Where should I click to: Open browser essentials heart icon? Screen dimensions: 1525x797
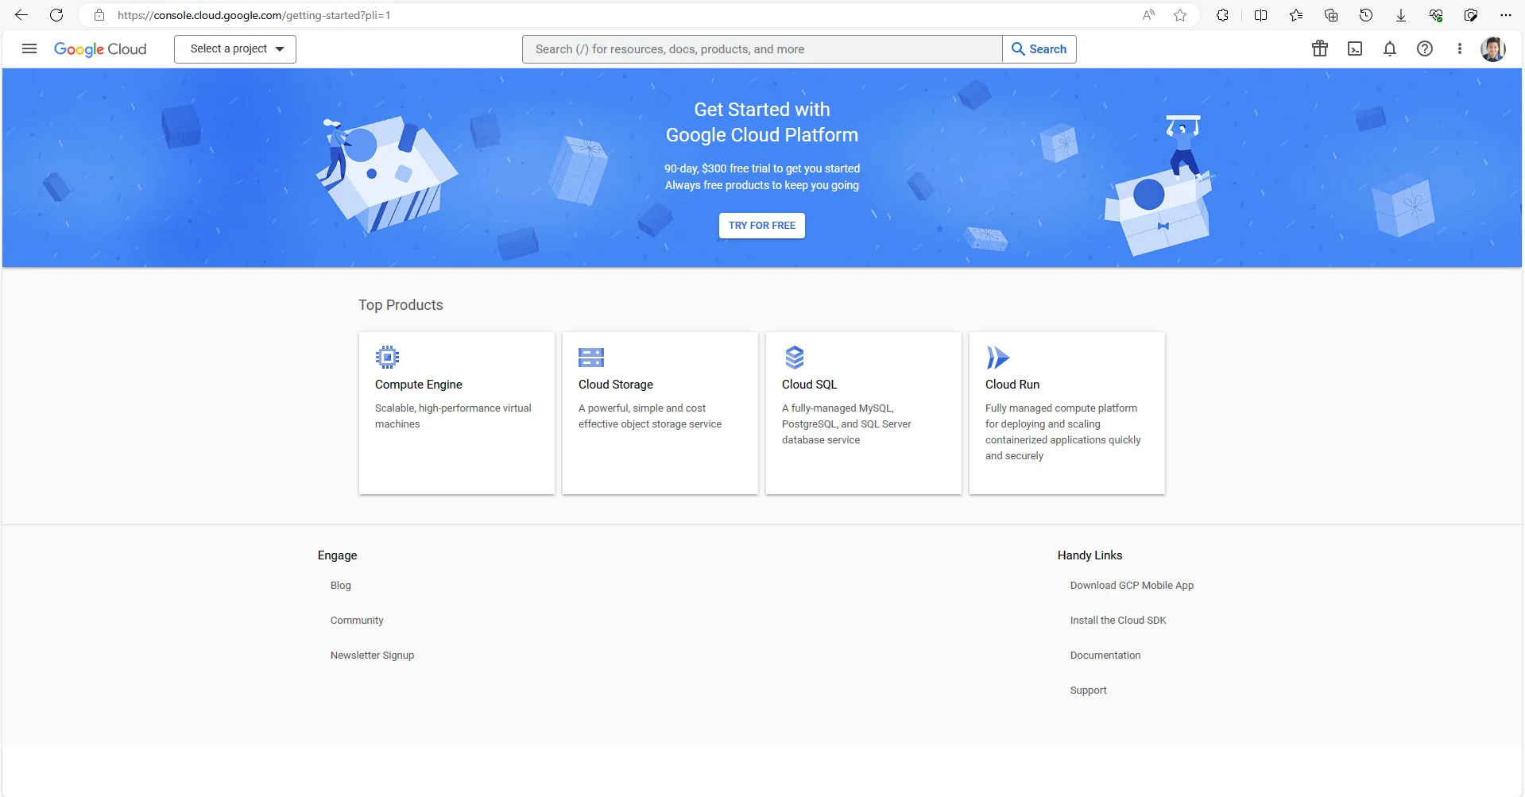pos(1436,15)
